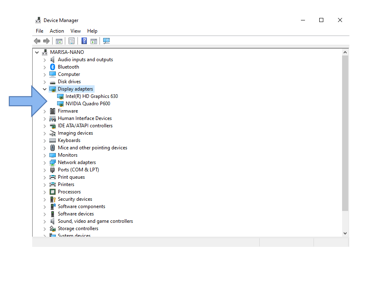The image size is (380, 284).
Task: Collapse the Display adapters category
Action: pos(45,89)
